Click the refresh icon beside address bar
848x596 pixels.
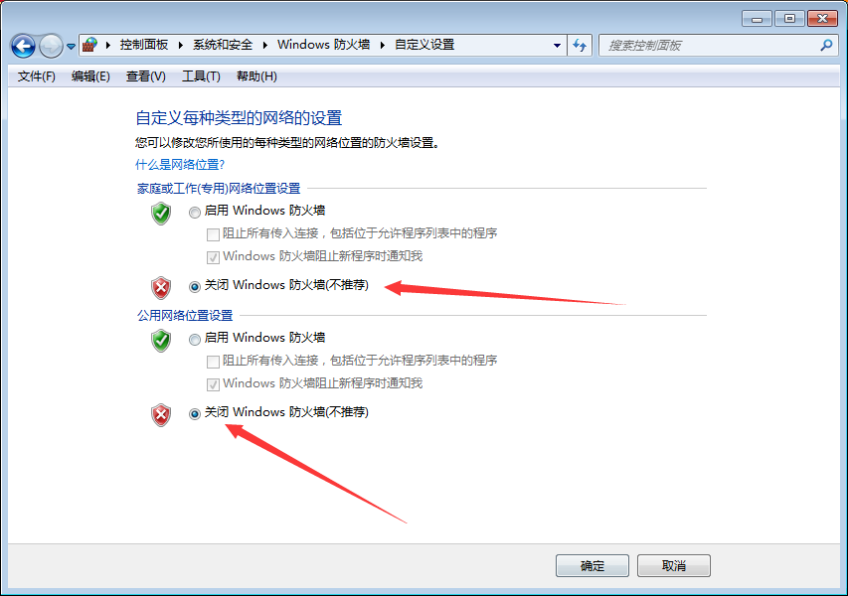[580, 46]
